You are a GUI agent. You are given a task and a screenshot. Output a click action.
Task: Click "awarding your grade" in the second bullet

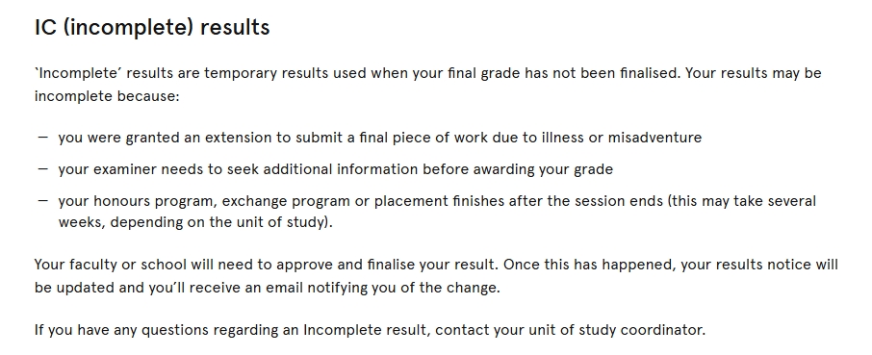(x=543, y=169)
